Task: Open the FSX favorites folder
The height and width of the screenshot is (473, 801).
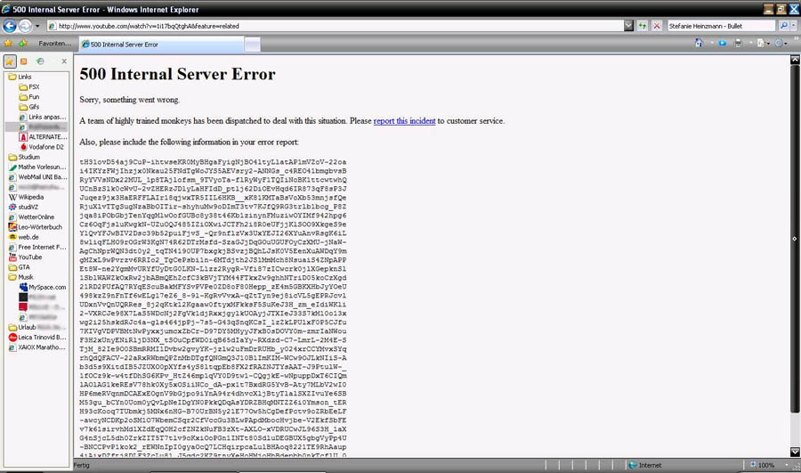Action: (x=29, y=87)
